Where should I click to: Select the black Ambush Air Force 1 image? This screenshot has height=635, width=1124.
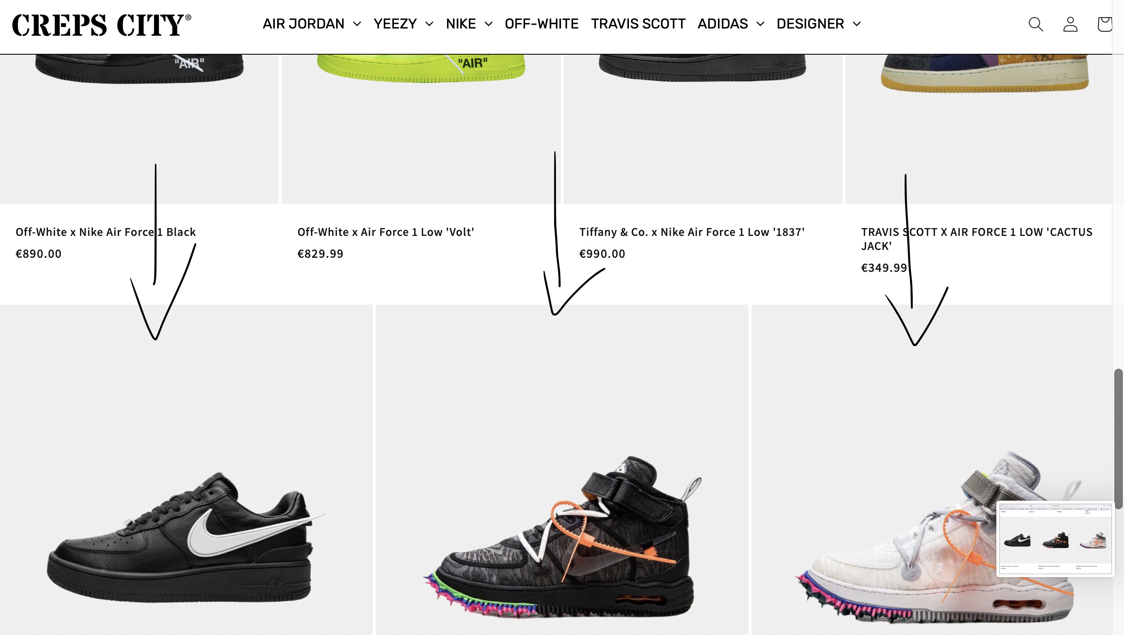(186, 469)
